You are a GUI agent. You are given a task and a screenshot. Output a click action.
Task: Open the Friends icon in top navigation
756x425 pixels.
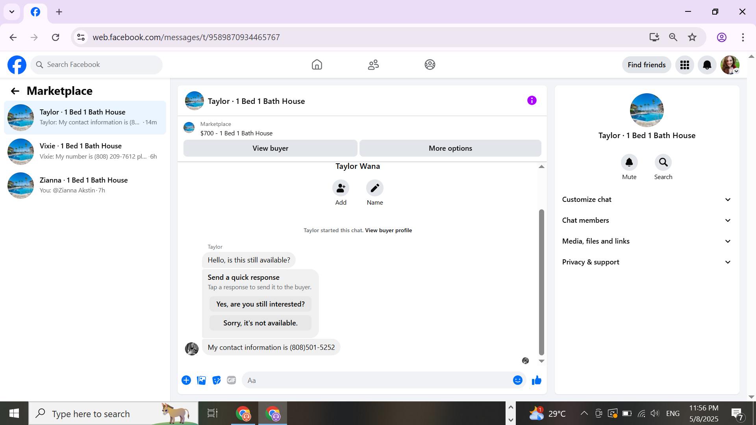click(x=373, y=65)
